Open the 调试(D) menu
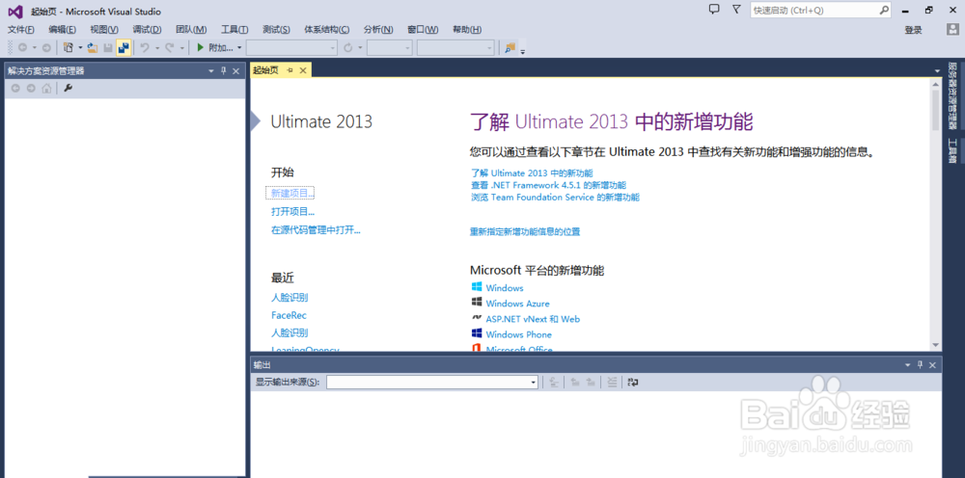The width and height of the screenshot is (965, 478). (147, 30)
